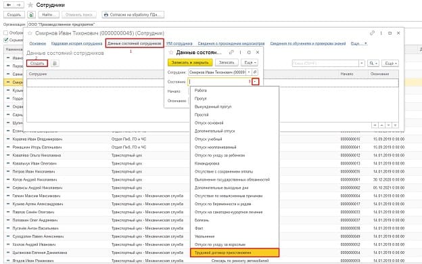Screen dimensions: 422x264
Task: Open the search field history dropdown
Action: pyautogui.click(x=362, y=64)
